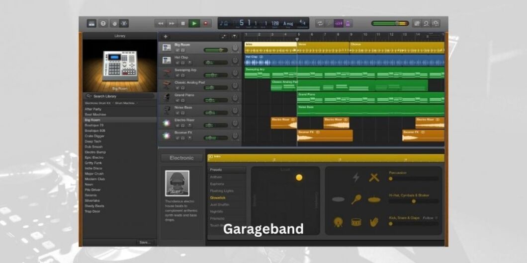Screen dimensions: 527x263
Task: Enable the Cycle loop button
Action: (x=319, y=23)
